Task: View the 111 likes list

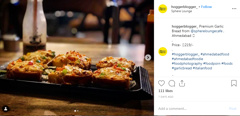Action: click(x=165, y=91)
